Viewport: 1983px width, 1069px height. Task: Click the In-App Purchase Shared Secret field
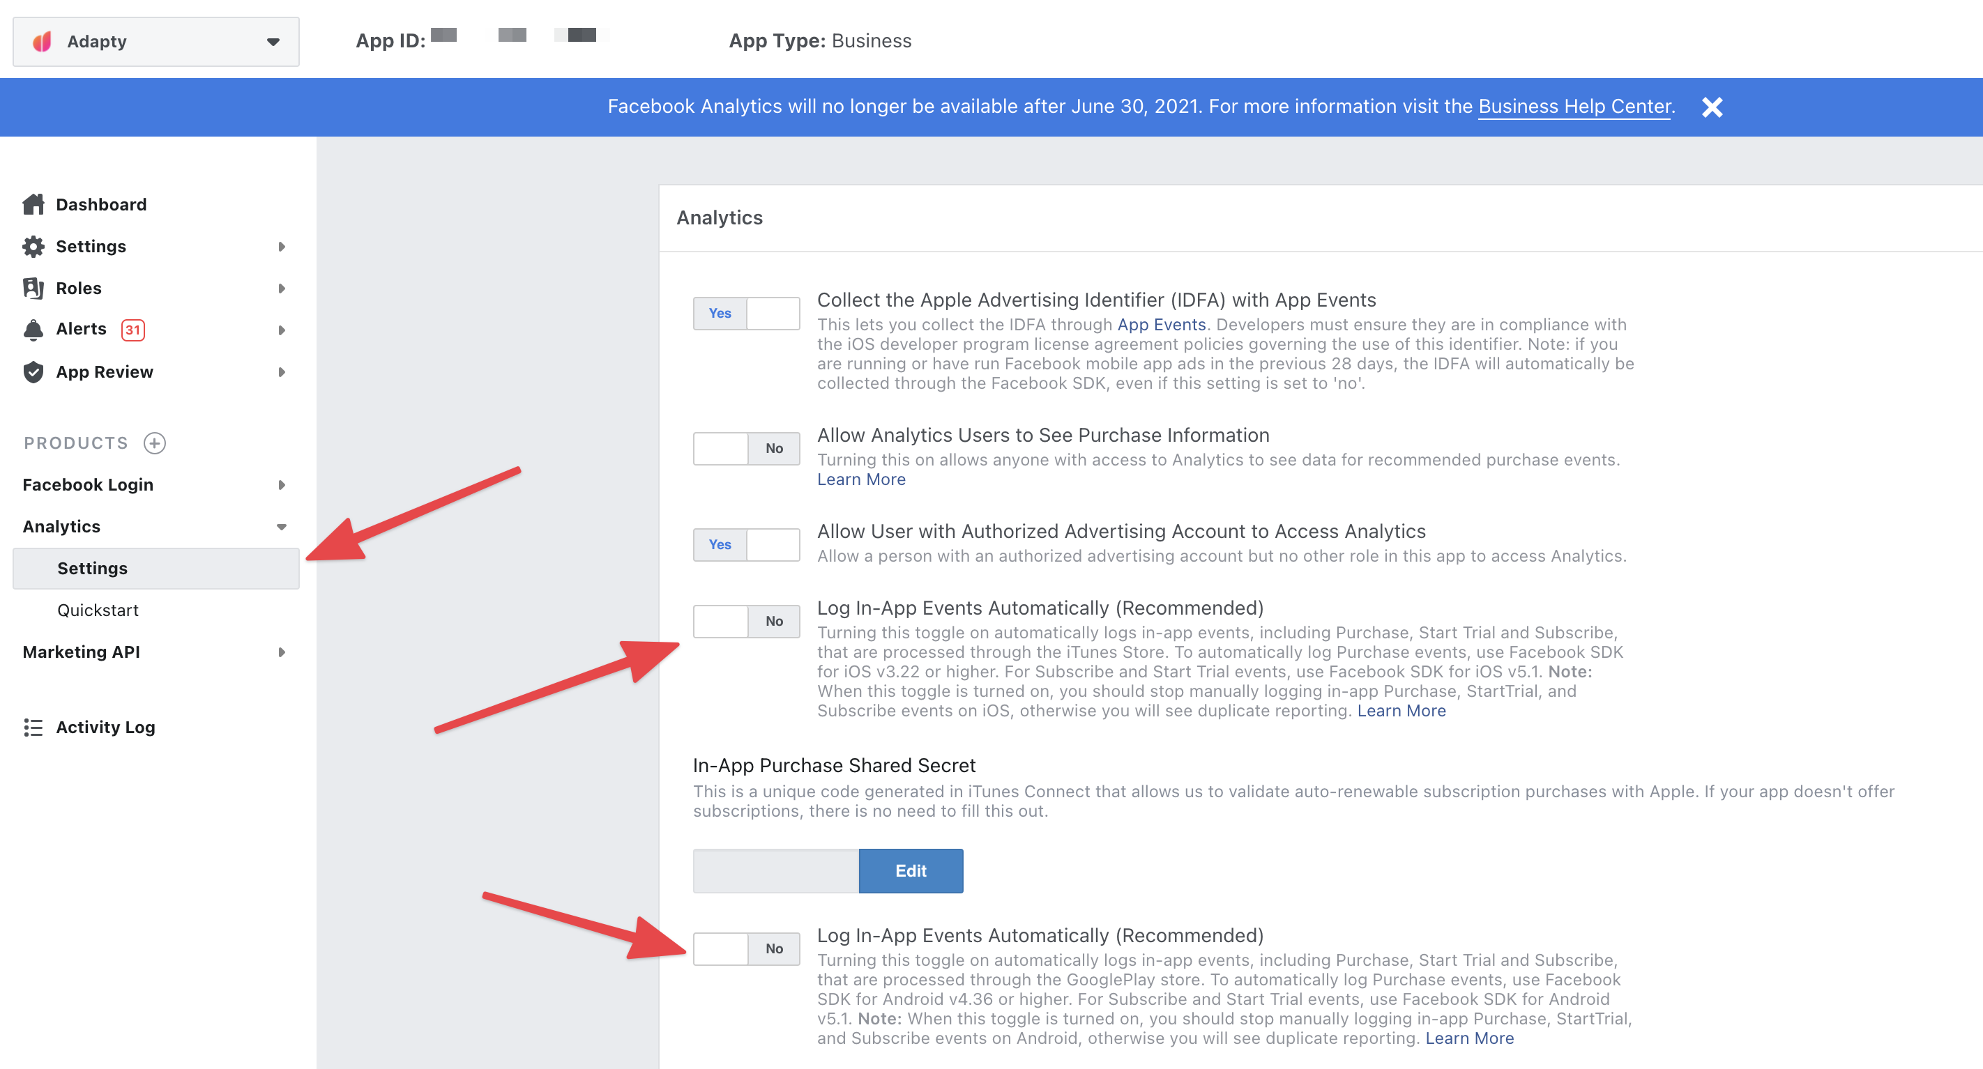tap(775, 870)
